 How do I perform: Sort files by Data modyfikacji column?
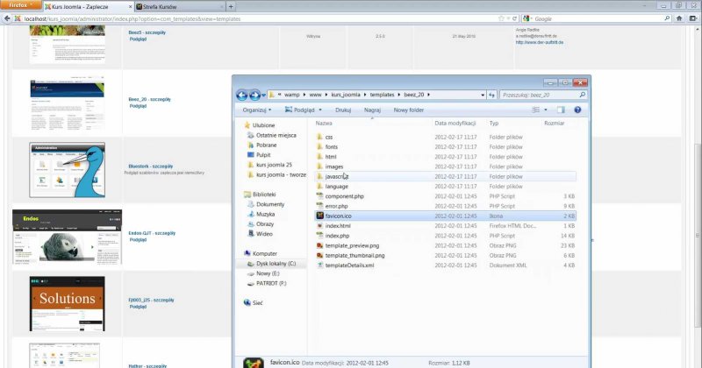click(x=455, y=124)
